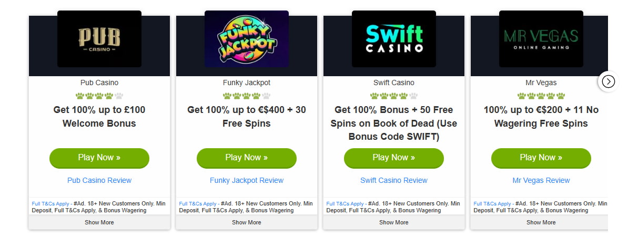Open the Pub Casino Review link
This screenshot has width=638, height=237.
(99, 180)
